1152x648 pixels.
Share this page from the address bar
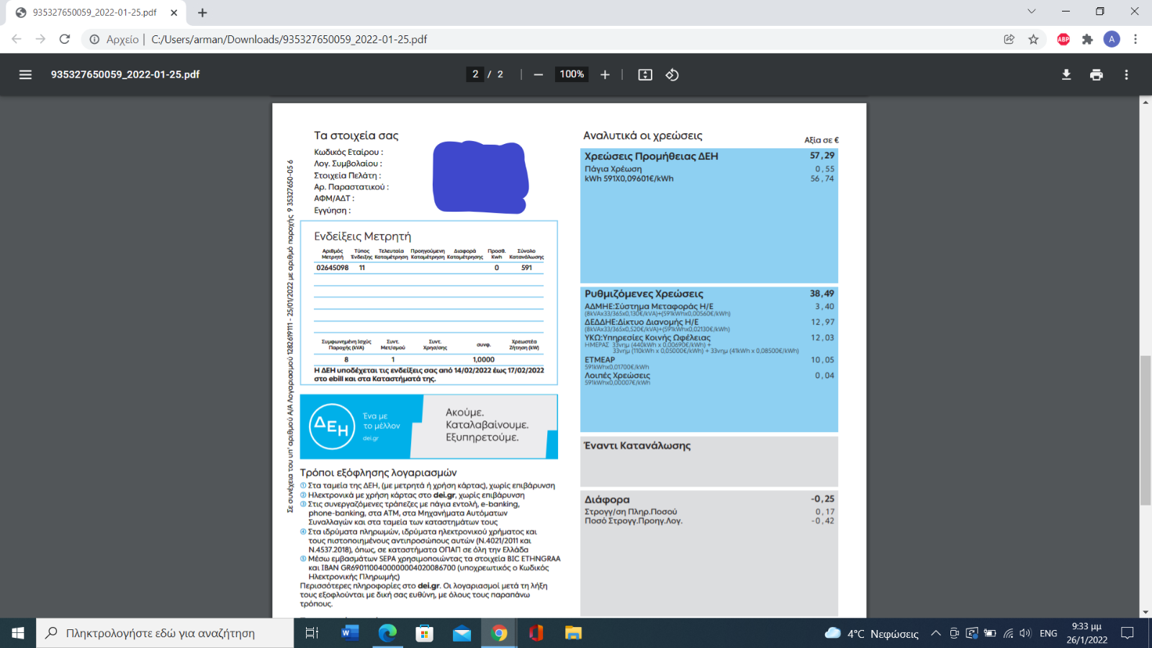[x=1009, y=40]
